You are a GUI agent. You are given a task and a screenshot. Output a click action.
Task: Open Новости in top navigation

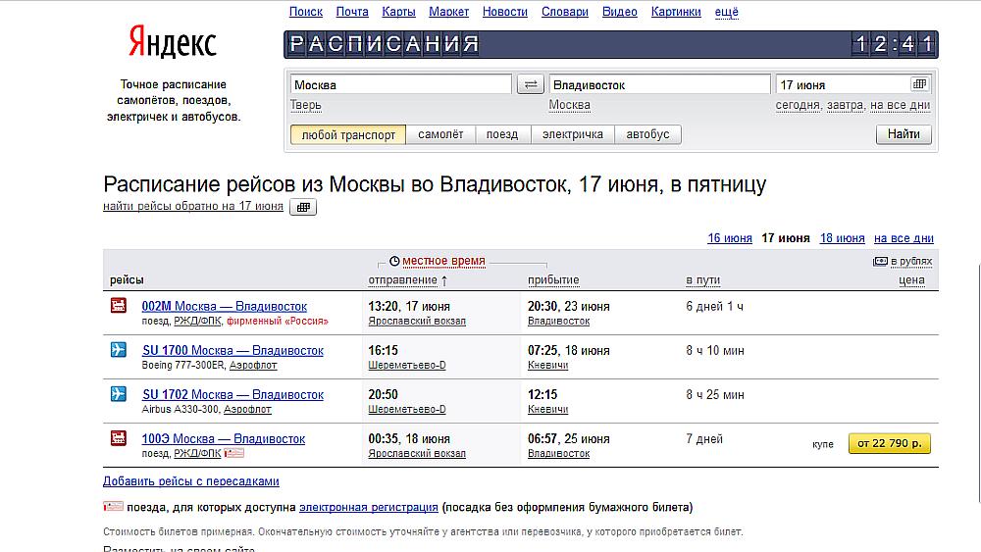point(505,11)
